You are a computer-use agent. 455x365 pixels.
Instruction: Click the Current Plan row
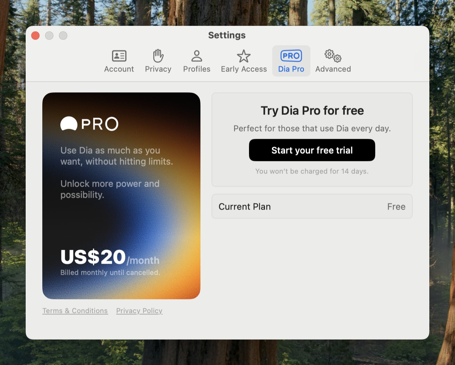312,206
